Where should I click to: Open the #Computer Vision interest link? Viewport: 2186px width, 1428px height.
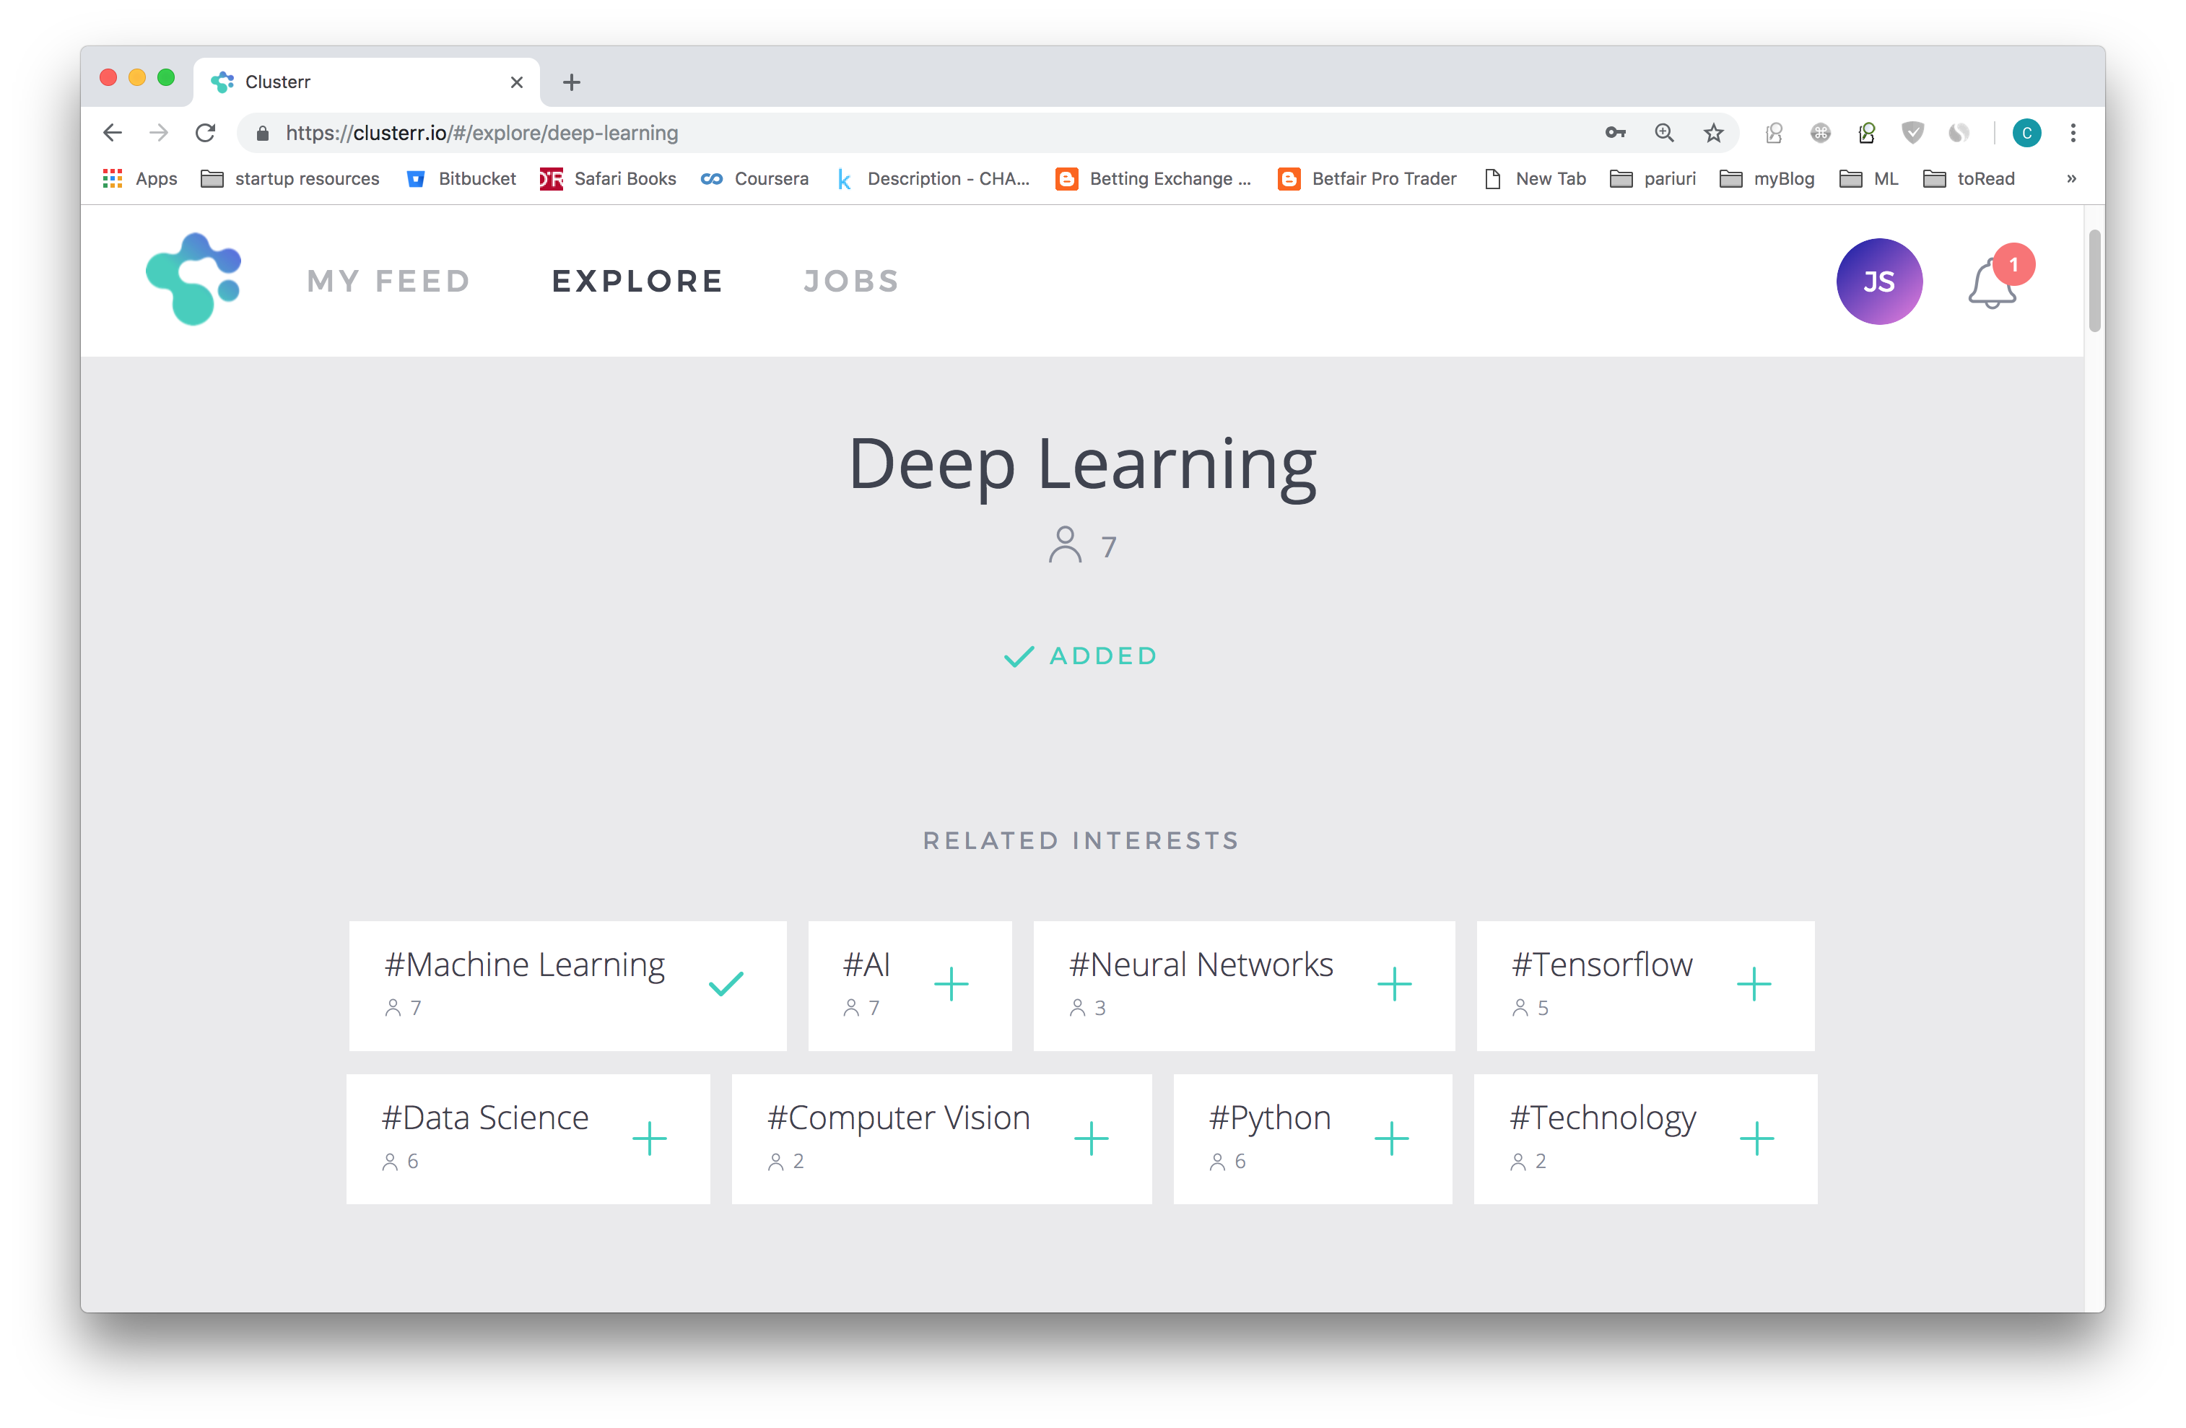tap(897, 1118)
